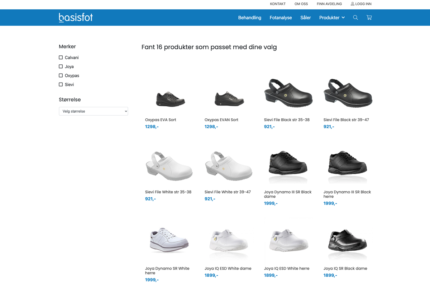Image resolution: width=430 pixels, height=286 pixels.
Task: Select Såler in the navigation
Action: click(306, 18)
